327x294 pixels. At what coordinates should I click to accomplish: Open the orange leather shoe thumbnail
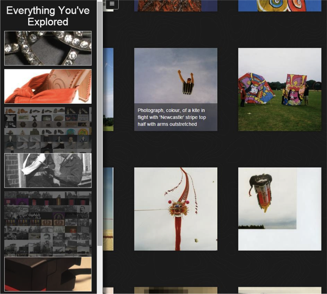[x=48, y=86]
